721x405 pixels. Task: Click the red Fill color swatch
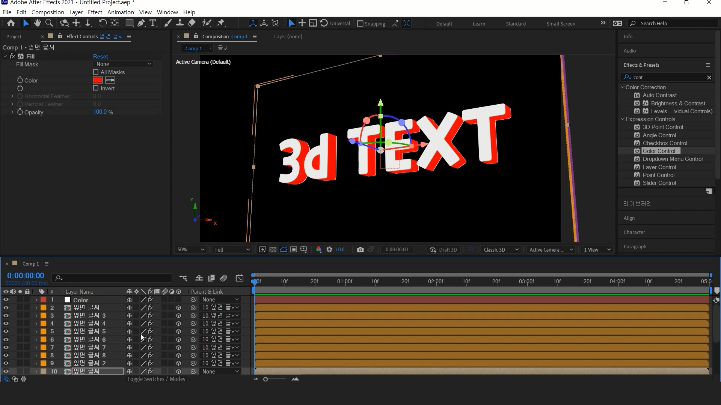[98, 80]
